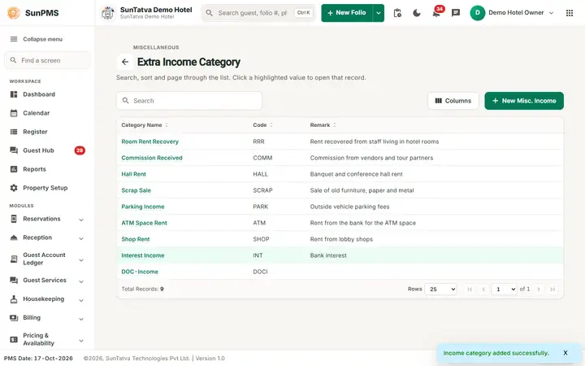This screenshot has height=366, width=585.
Task: Click the DOCI code cell
Action: [261, 272]
